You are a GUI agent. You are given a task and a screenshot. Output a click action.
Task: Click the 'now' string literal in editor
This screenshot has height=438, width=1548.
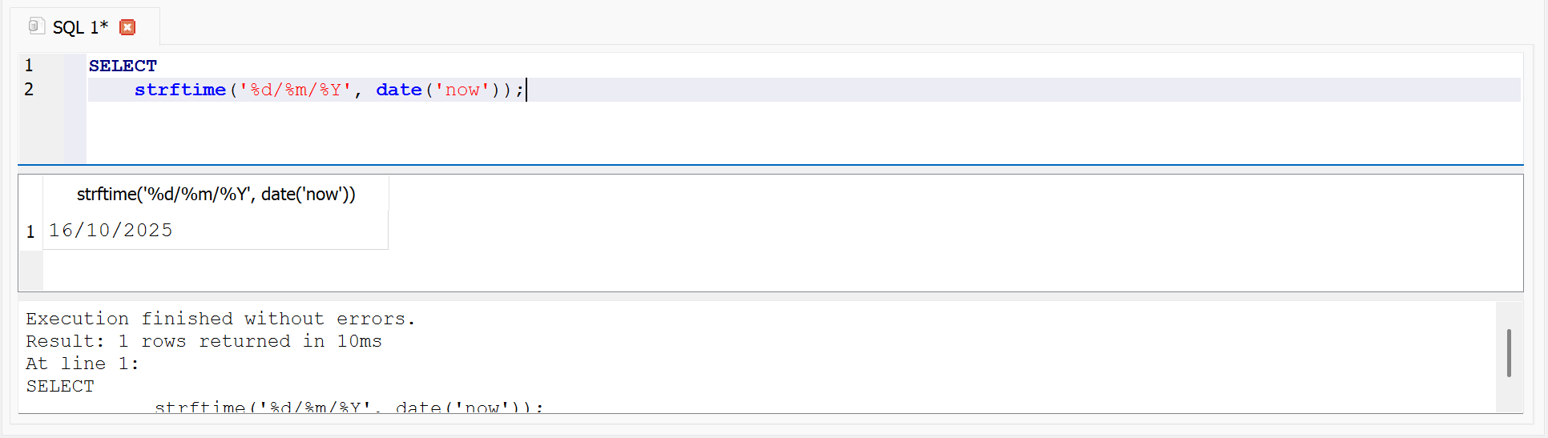(x=462, y=90)
